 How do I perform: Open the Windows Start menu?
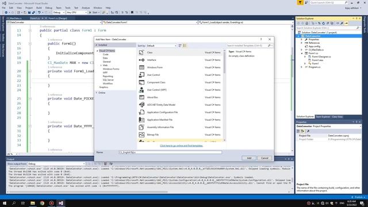[x=5, y=203]
